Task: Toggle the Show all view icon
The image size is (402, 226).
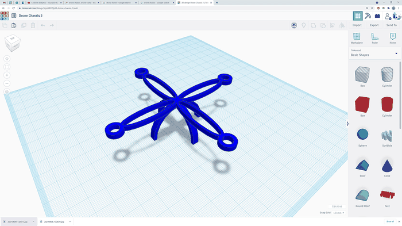Action: (294, 25)
